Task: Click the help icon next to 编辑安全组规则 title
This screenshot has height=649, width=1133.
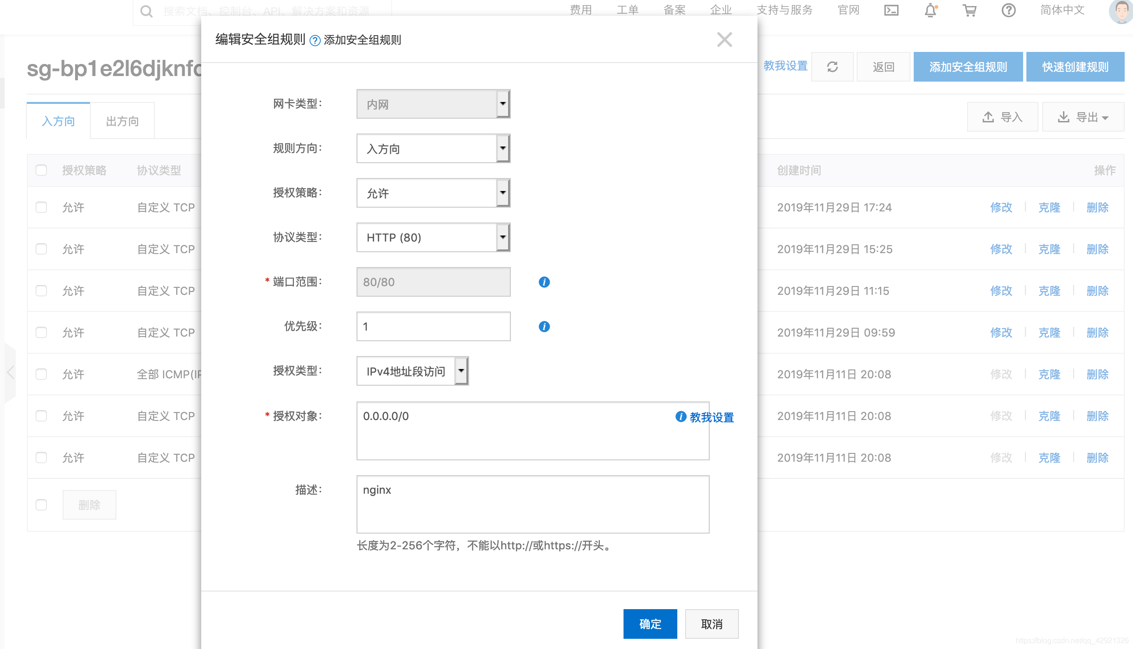Action: point(315,41)
